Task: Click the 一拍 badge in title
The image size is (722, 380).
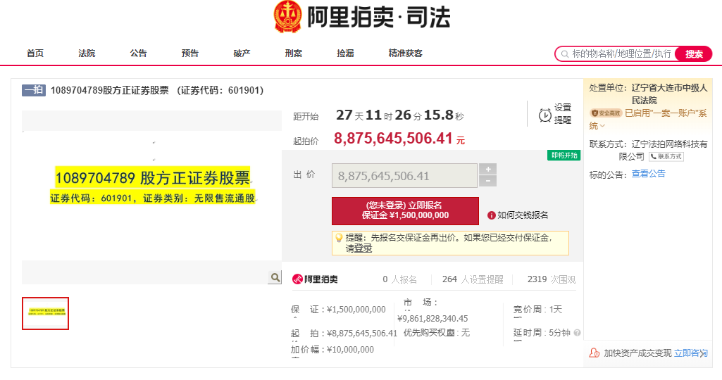Action: tap(34, 89)
